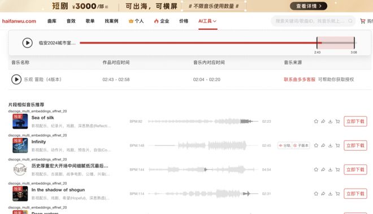This screenshot has height=214, width=373.
Task: Favorite the Infinity track
Action: coord(316,145)
